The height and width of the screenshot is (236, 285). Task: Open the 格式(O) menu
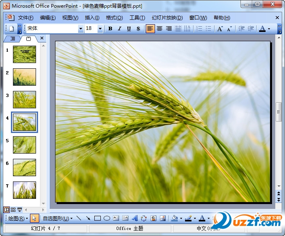[x=114, y=18]
